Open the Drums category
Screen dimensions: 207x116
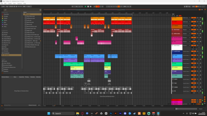pos(5,35)
